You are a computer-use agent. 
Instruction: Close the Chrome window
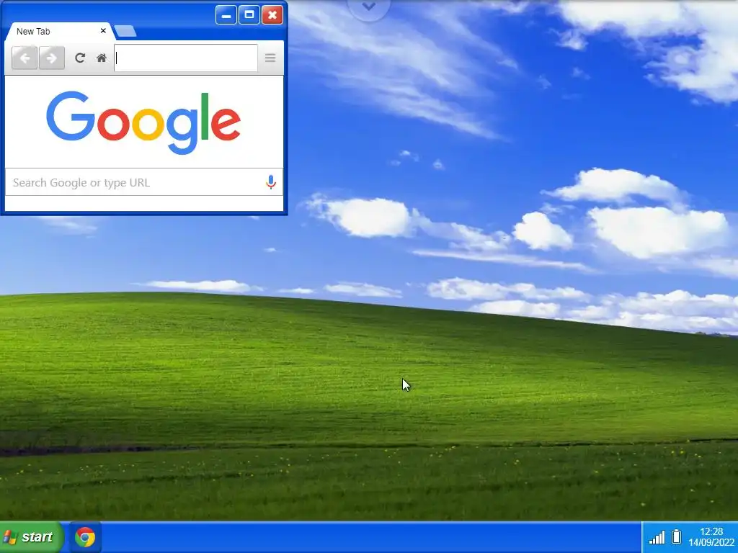272,14
